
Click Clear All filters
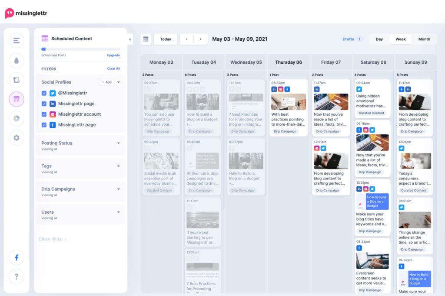pyautogui.click(x=113, y=68)
